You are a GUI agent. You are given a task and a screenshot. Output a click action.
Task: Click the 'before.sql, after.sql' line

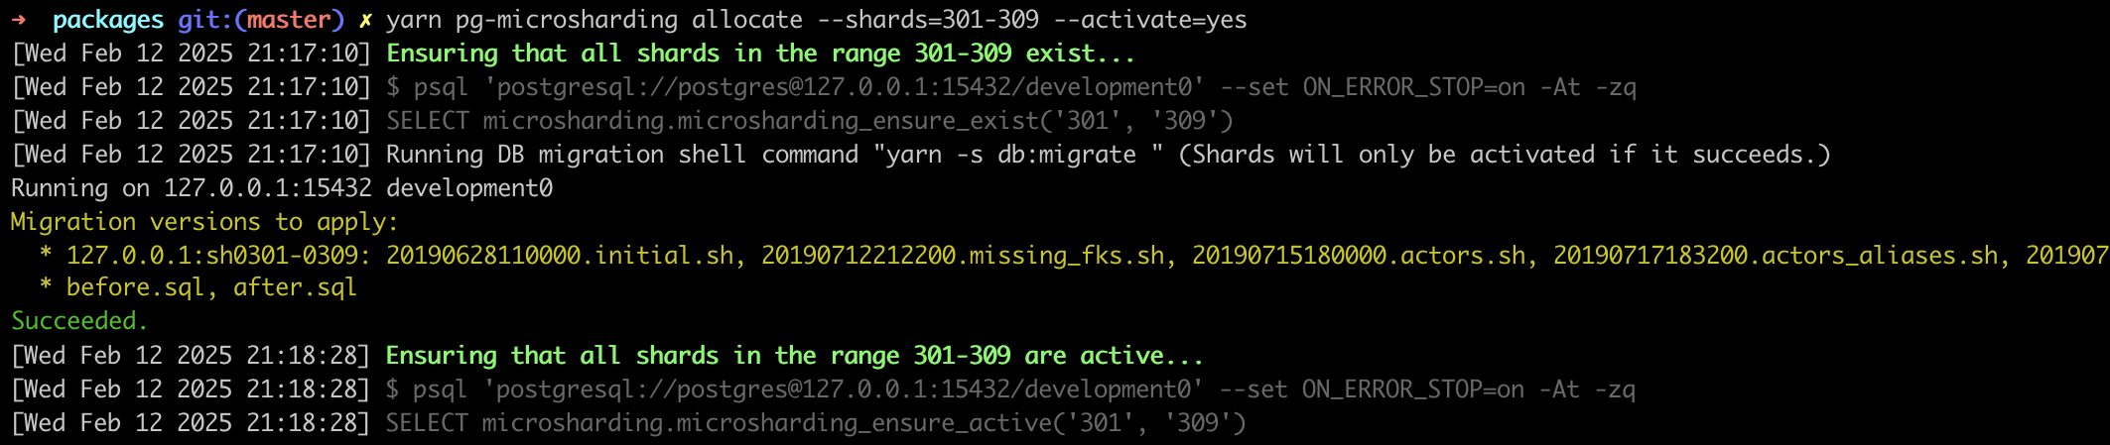point(211,287)
